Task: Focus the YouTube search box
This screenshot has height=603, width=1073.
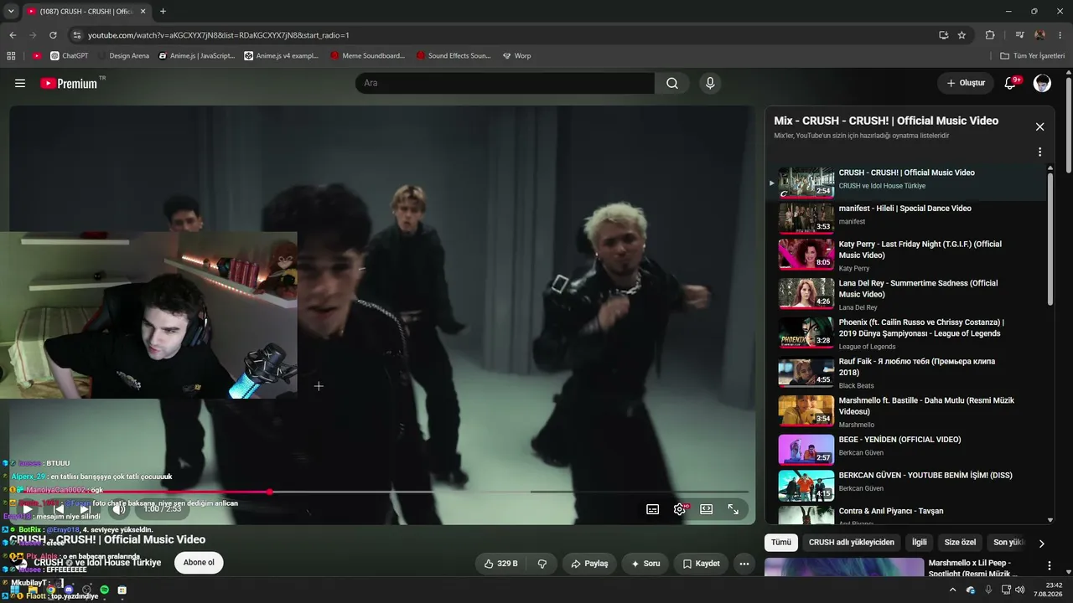Action: [505, 83]
